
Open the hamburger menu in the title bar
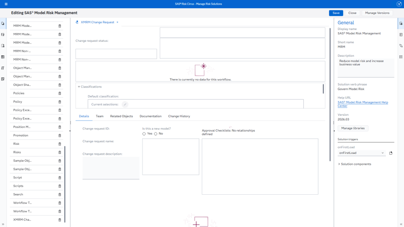point(6,4)
